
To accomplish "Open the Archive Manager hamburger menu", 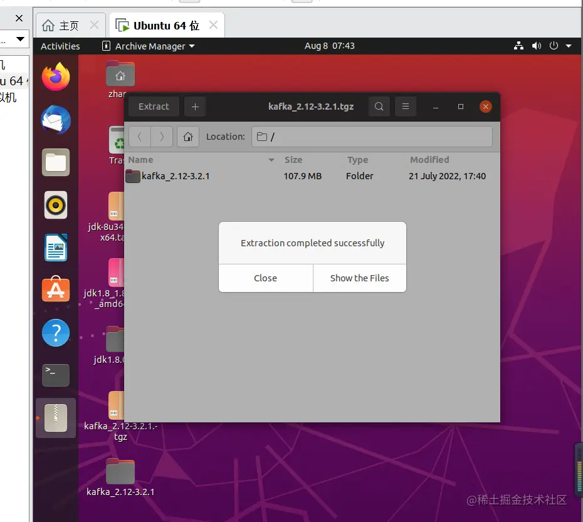I will point(405,107).
